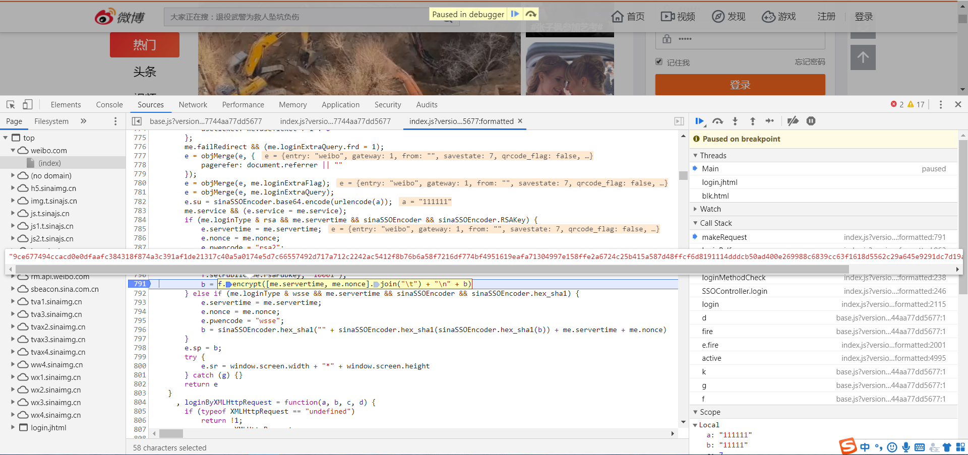The height and width of the screenshot is (455, 968).
Task: Click the step icon in debugger toolbar
Action: (x=769, y=121)
